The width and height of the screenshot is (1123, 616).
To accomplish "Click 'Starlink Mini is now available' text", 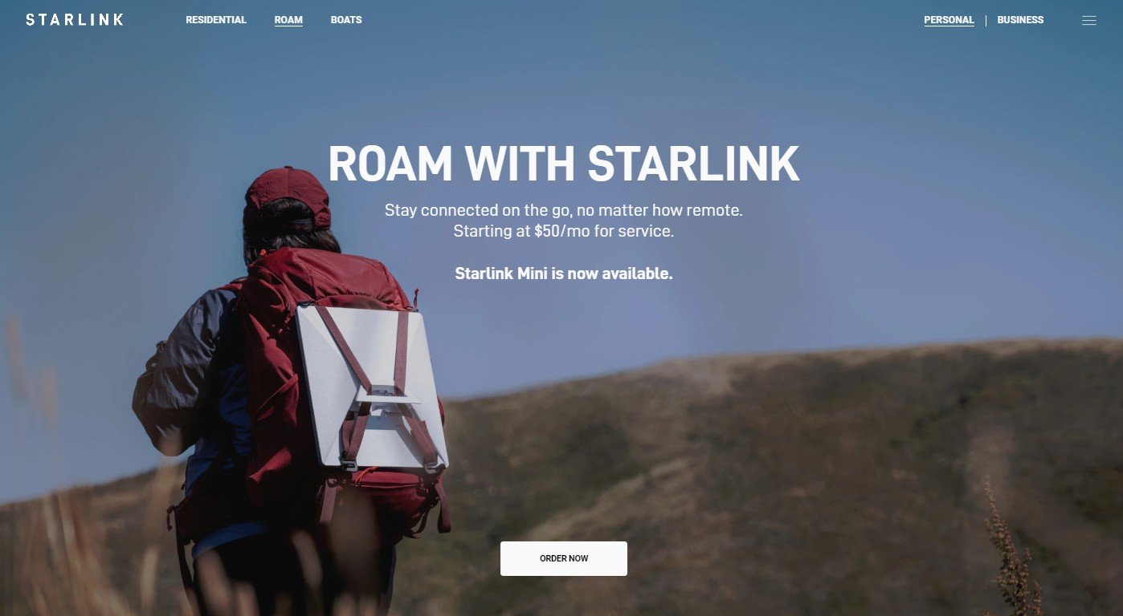I will (x=563, y=274).
